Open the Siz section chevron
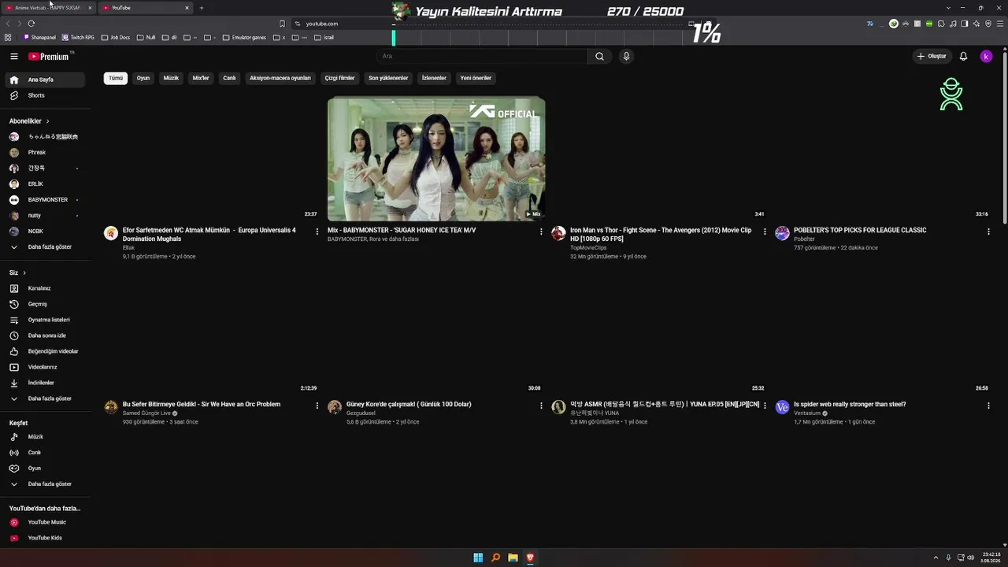This screenshot has height=567, width=1008. (x=24, y=272)
